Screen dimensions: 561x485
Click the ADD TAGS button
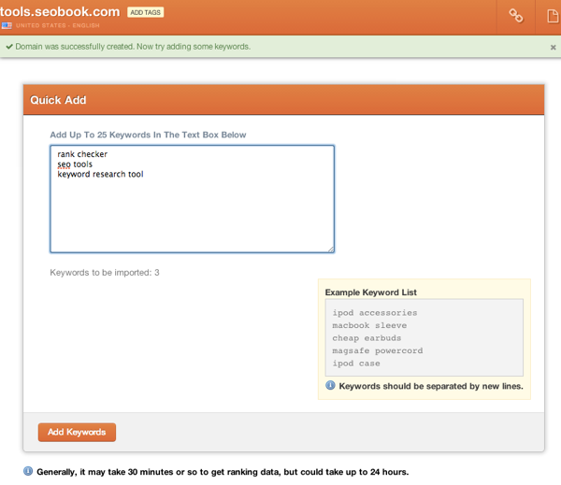click(x=145, y=12)
